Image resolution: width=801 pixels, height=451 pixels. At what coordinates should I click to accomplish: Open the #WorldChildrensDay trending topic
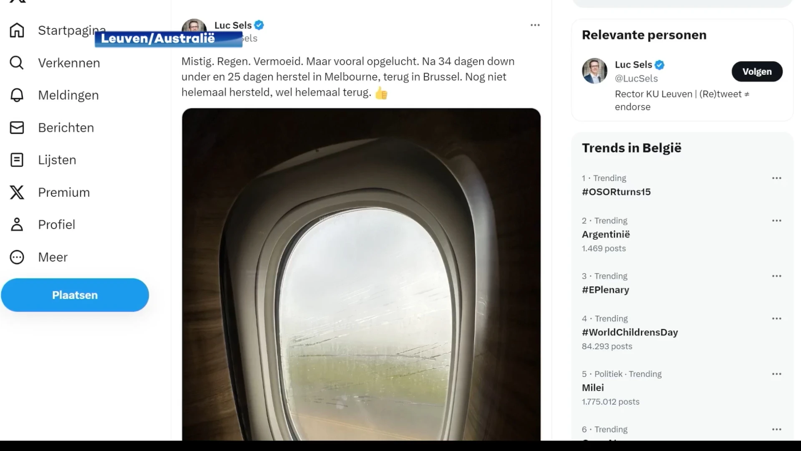click(x=630, y=332)
